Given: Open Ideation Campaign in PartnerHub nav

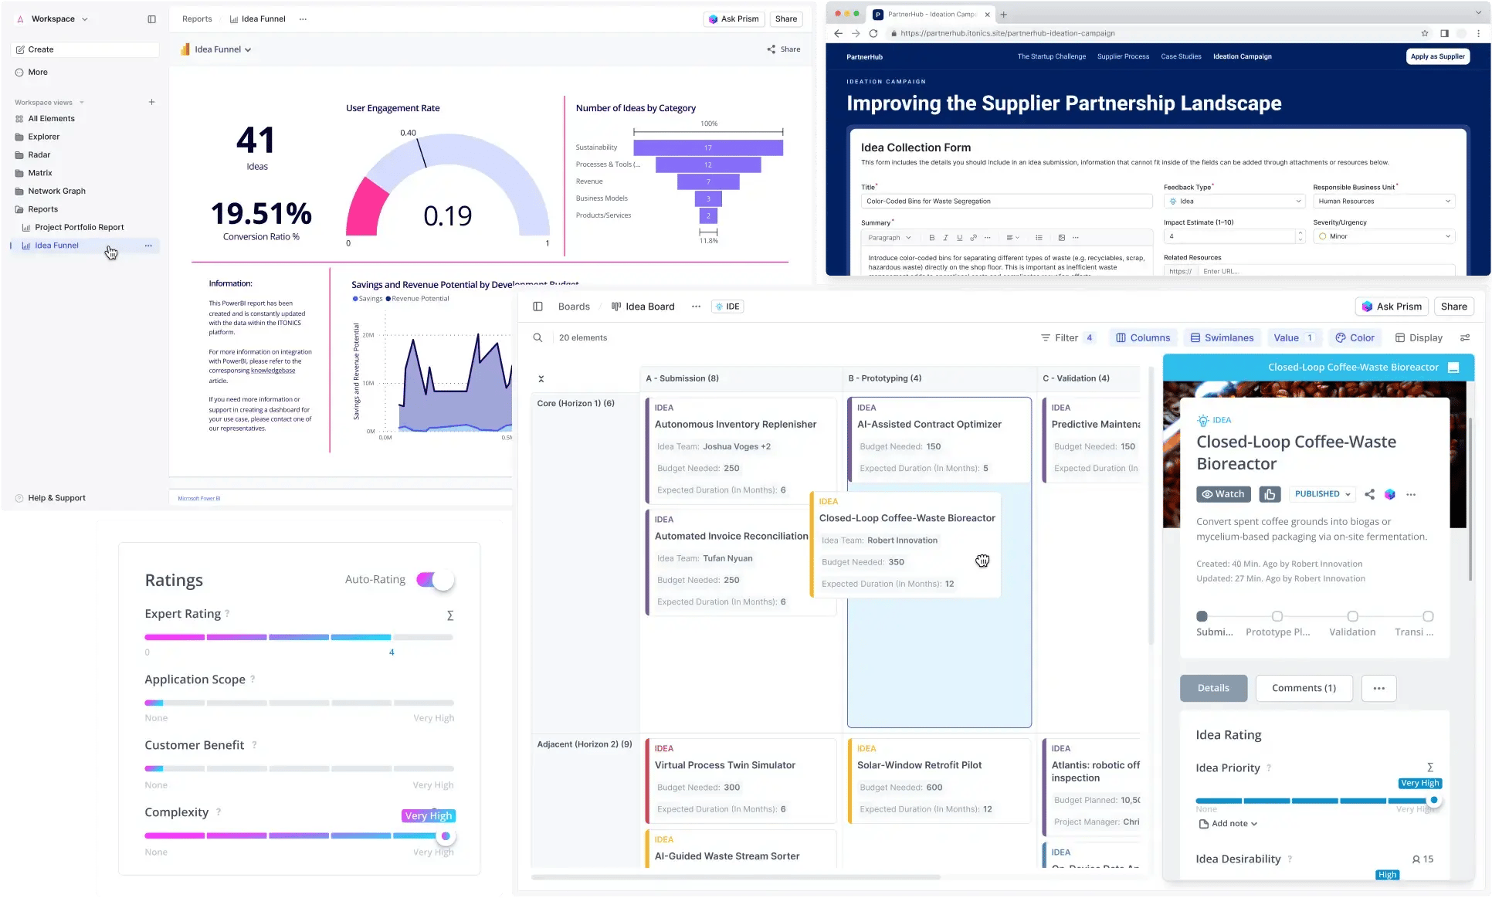Looking at the screenshot, I should [x=1242, y=56].
